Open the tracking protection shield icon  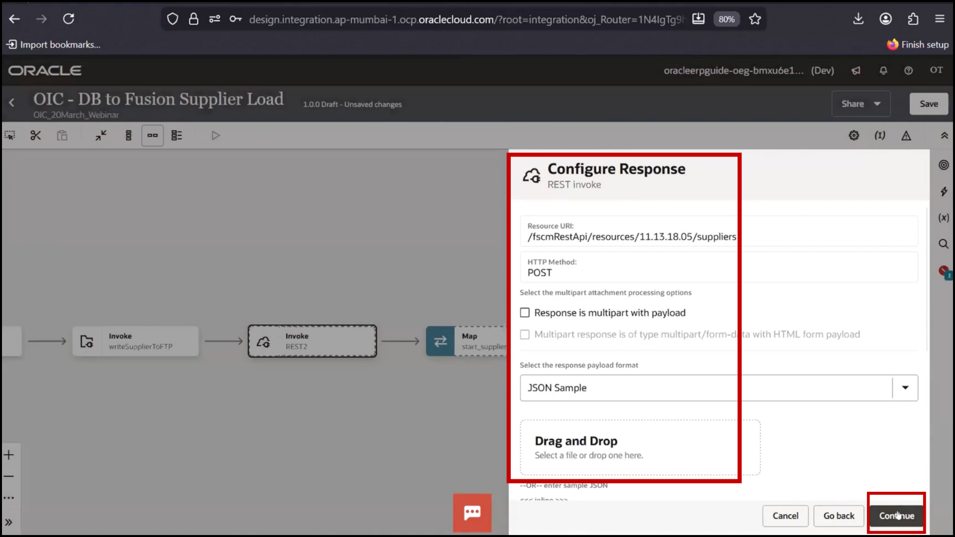(173, 19)
